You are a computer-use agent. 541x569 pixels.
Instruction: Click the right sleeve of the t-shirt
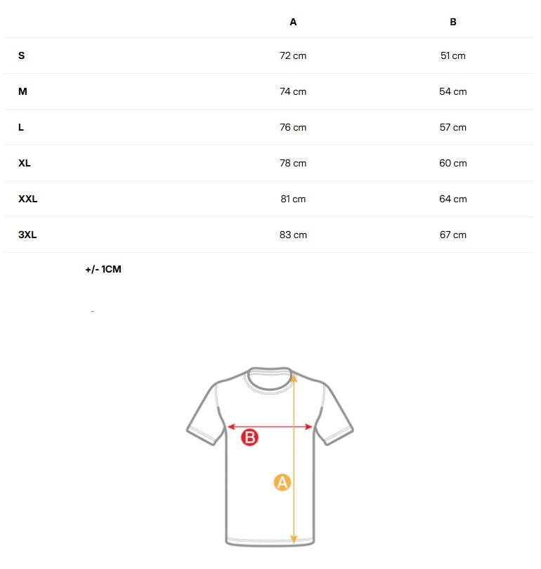[334, 414]
